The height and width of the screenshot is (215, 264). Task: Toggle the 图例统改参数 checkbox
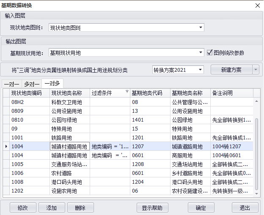point(209,53)
